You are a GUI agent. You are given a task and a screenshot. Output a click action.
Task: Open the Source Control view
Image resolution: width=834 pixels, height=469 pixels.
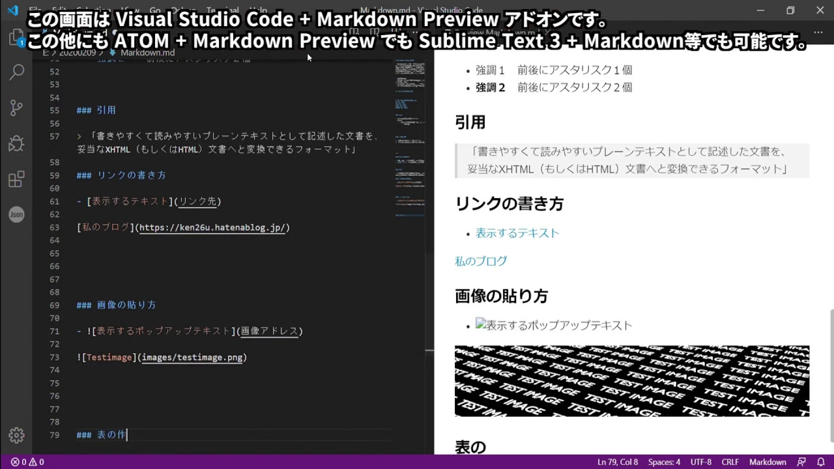[x=16, y=107]
